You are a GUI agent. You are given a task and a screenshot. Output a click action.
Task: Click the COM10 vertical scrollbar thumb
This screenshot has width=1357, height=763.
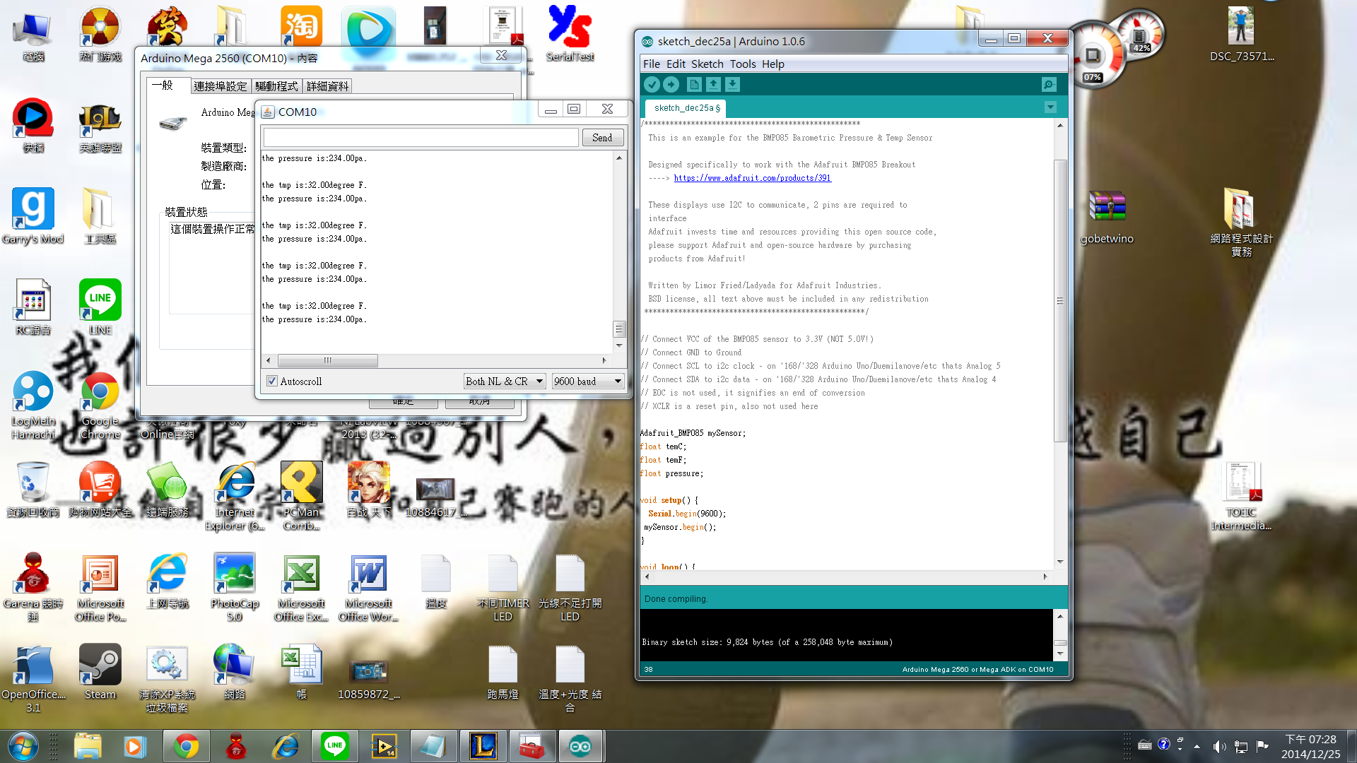coord(619,329)
